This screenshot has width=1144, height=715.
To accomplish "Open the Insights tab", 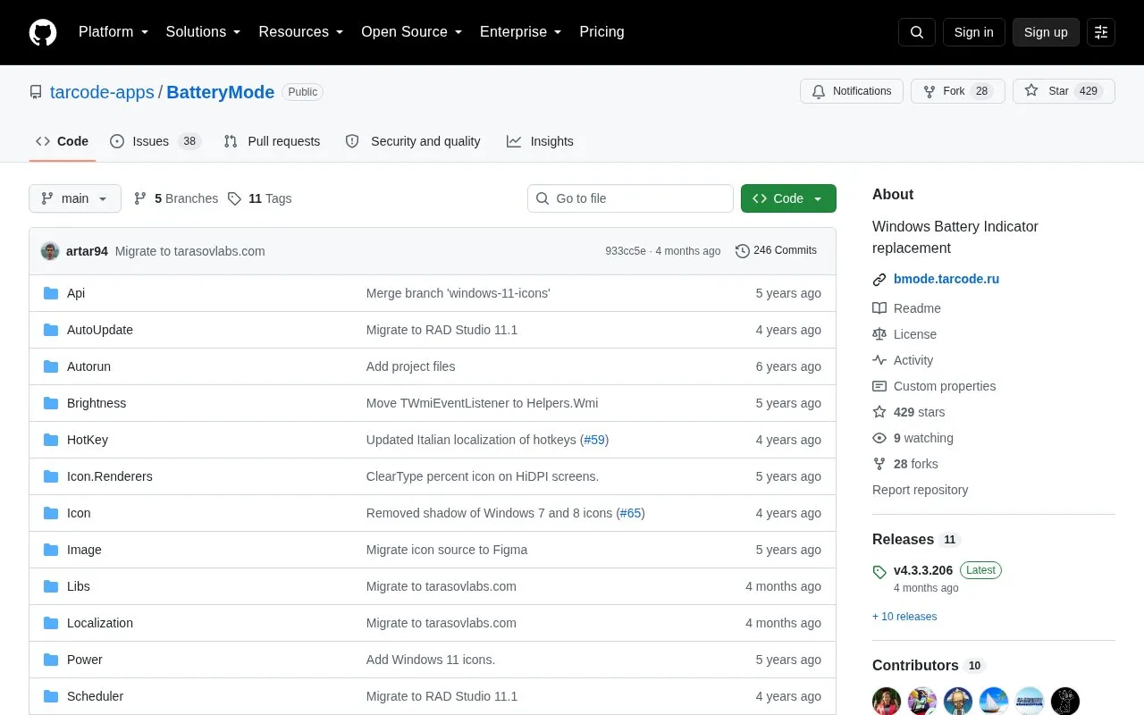I will (x=540, y=141).
